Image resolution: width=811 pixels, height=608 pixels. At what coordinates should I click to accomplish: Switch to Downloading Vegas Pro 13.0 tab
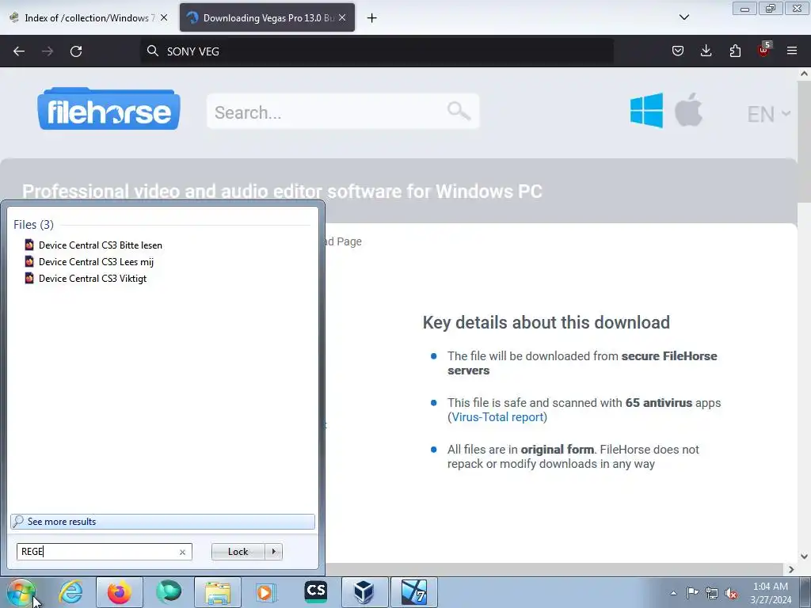[267, 18]
